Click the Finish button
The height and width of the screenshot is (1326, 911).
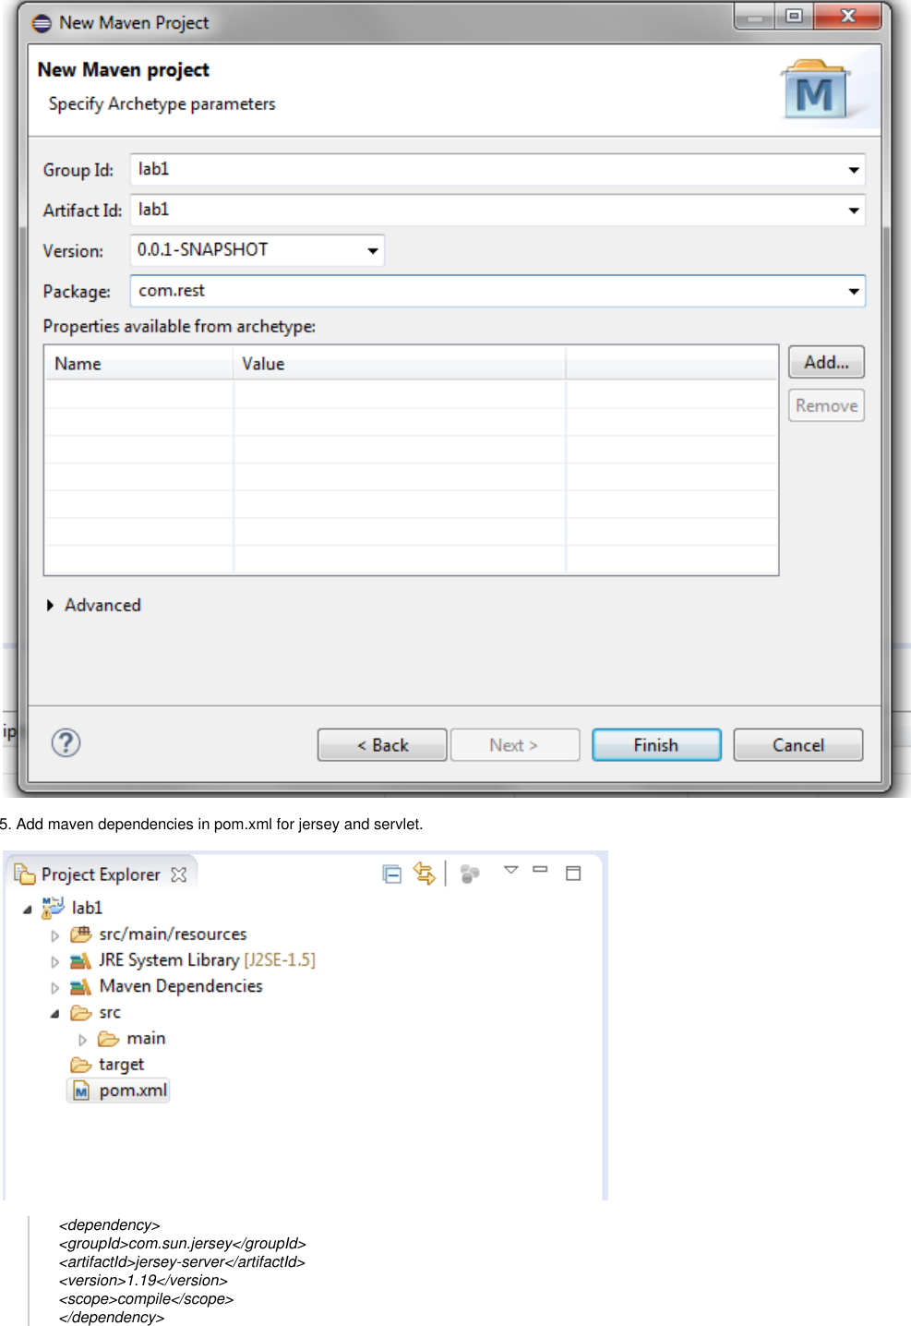tap(656, 745)
